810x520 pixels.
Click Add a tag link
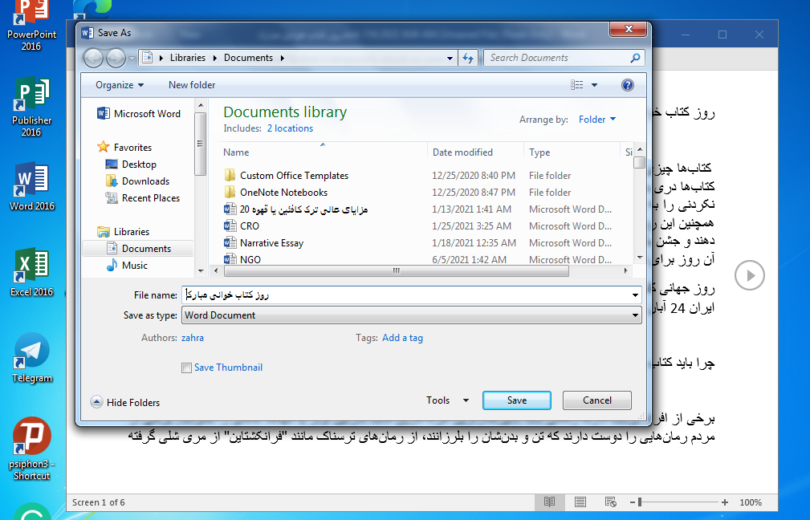click(402, 338)
